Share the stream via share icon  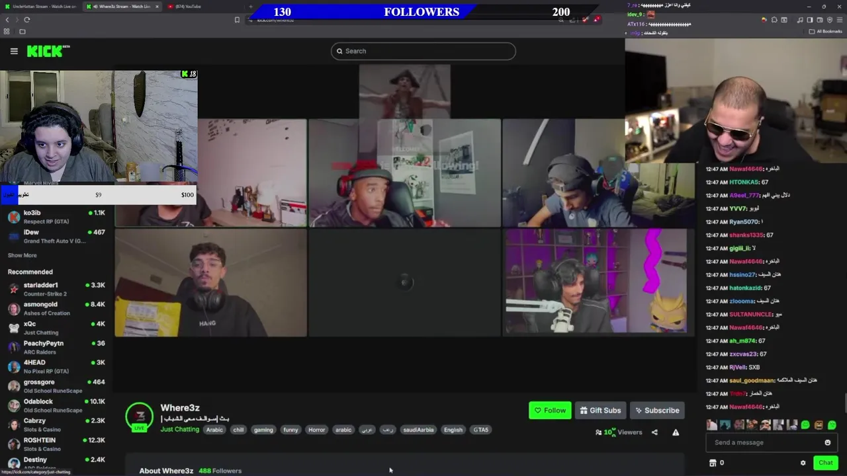point(654,432)
